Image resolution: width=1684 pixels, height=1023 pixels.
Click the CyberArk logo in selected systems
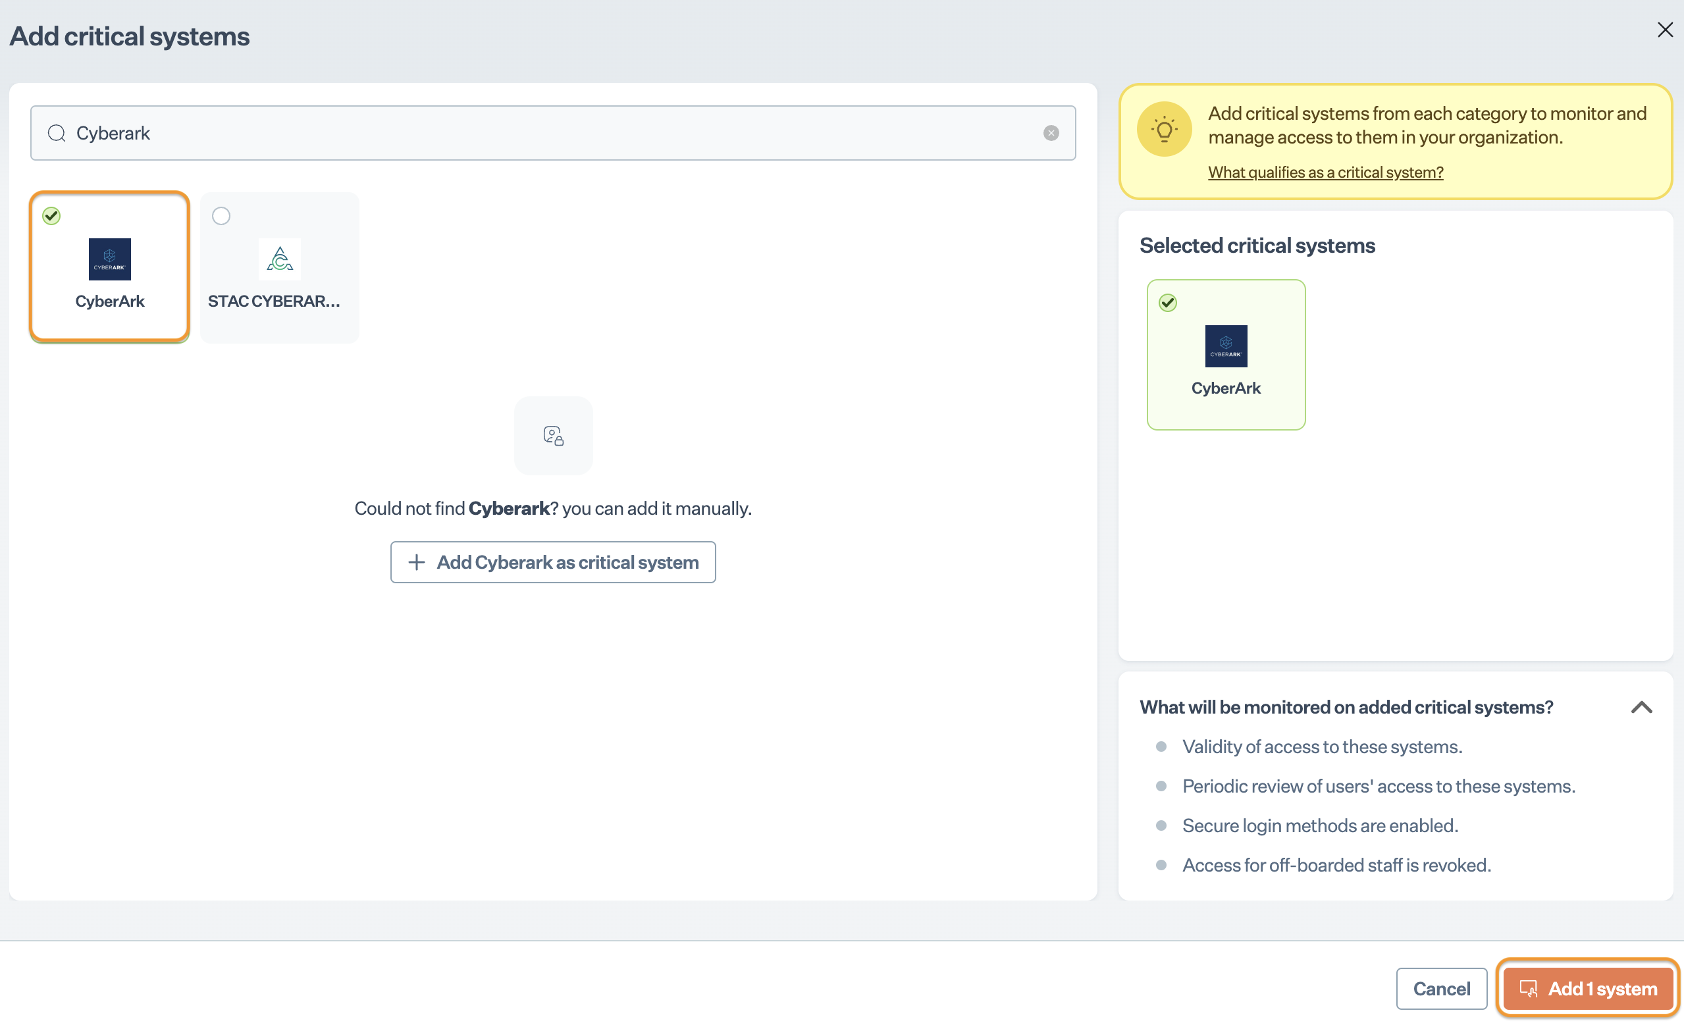pos(1225,346)
